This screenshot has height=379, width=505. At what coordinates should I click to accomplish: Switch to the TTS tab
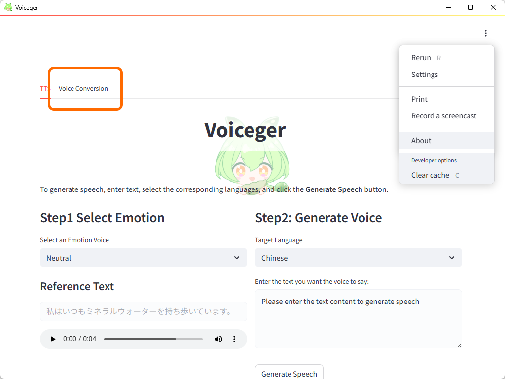tap(43, 88)
